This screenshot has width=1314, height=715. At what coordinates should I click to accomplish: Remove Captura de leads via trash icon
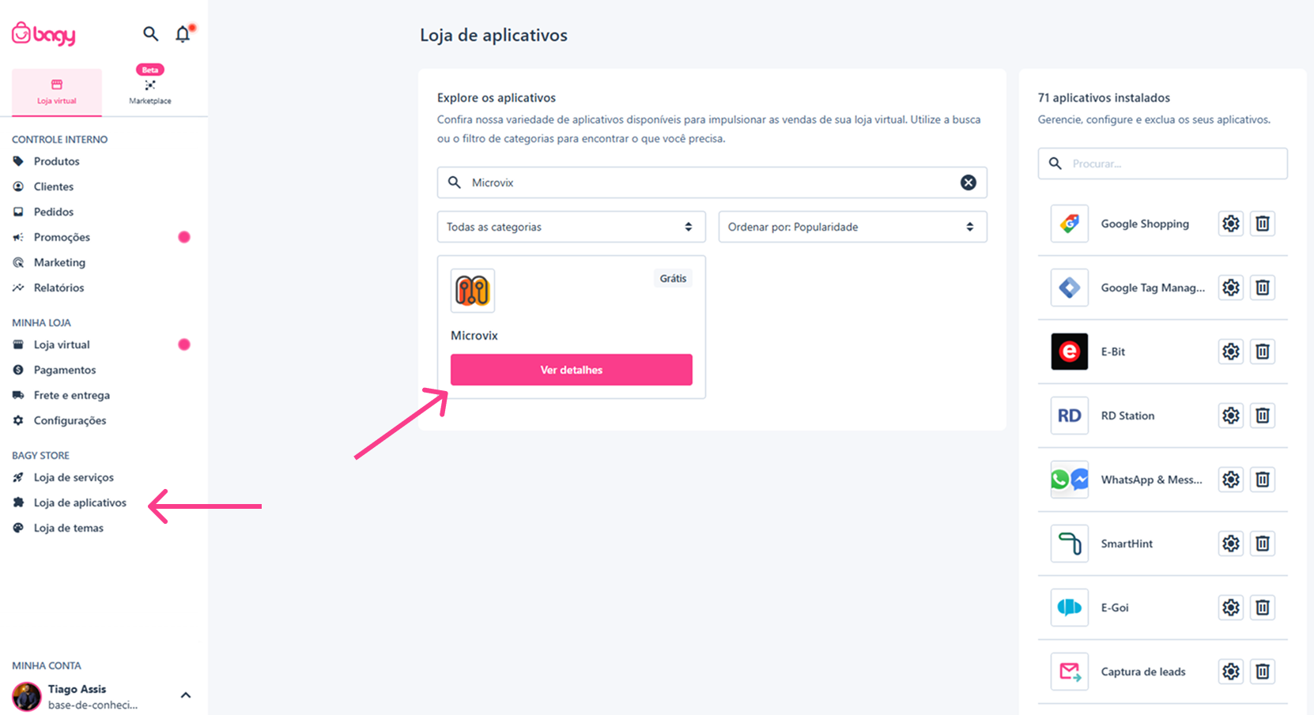(x=1263, y=672)
